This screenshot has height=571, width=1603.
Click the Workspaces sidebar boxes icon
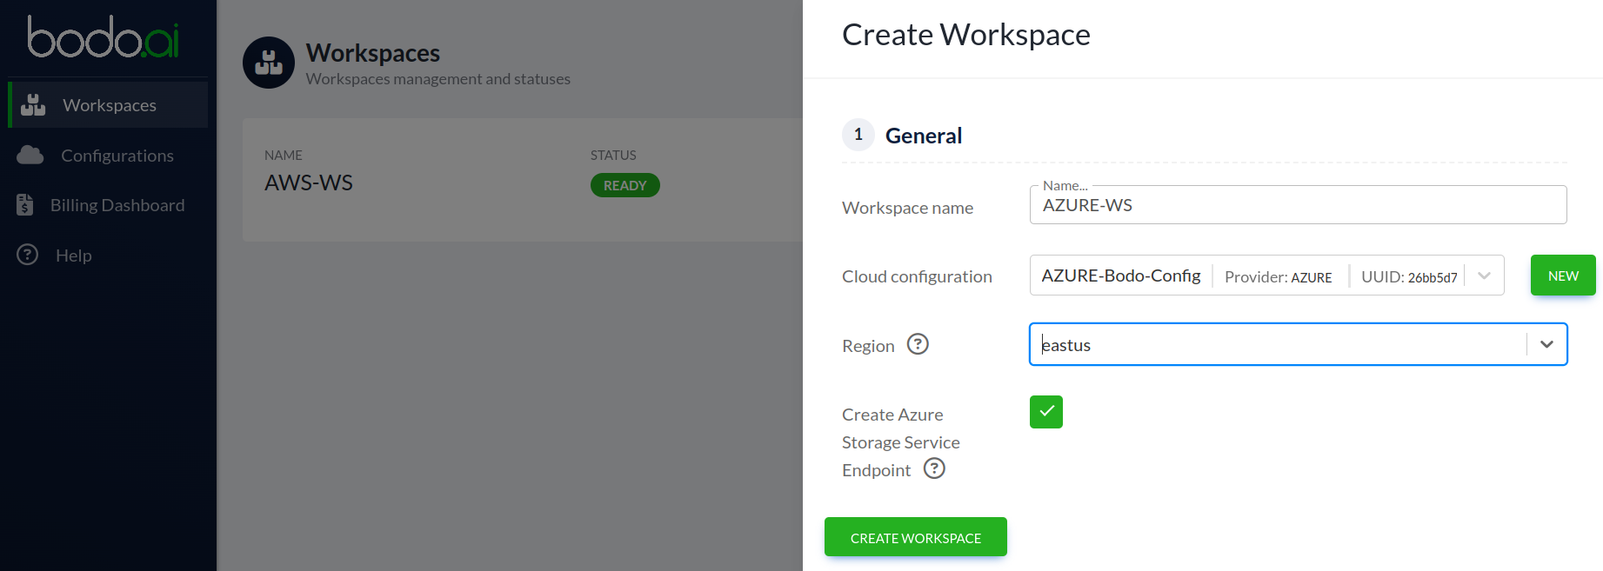pyautogui.click(x=33, y=105)
